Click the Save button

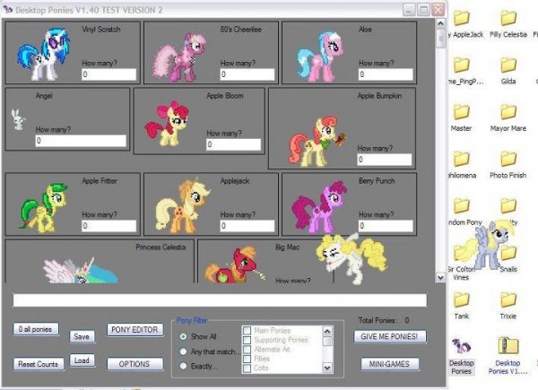pos(82,336)
